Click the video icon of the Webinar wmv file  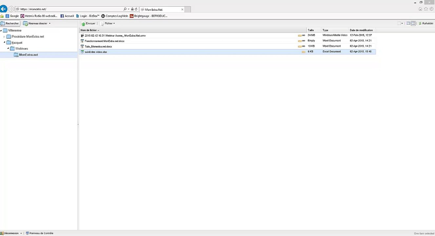click(82, 35)
